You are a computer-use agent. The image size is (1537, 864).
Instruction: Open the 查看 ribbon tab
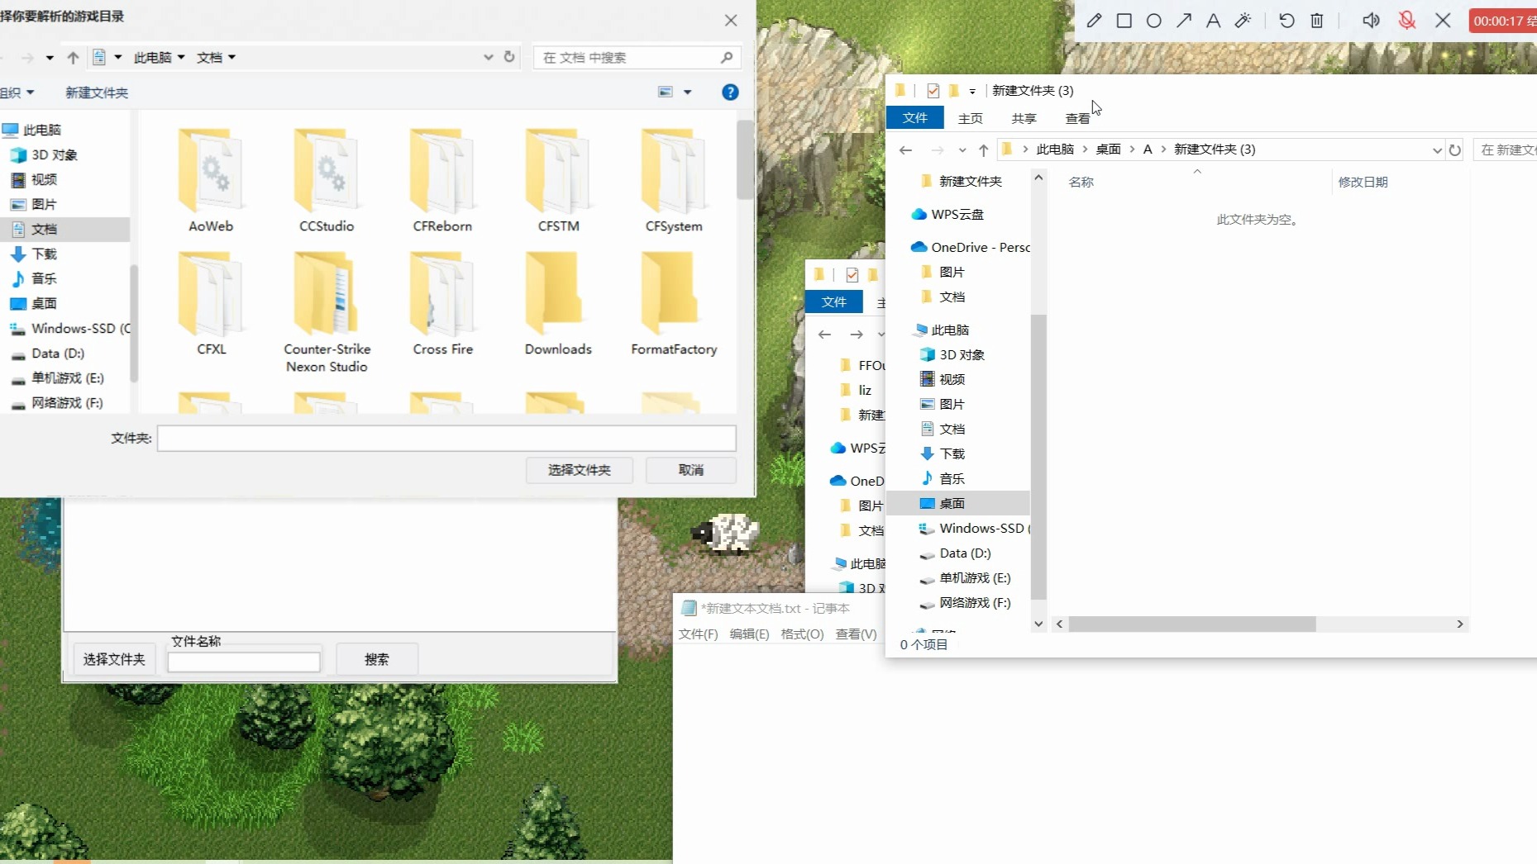click(1077, 118)
